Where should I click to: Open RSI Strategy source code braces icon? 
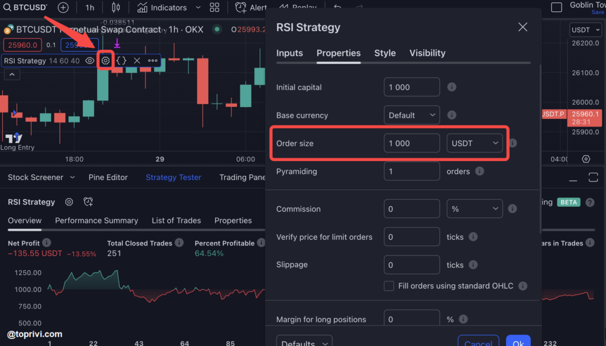click(x=121, y=61)
